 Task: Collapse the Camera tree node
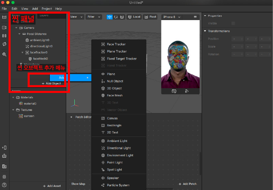coord(16,28)
